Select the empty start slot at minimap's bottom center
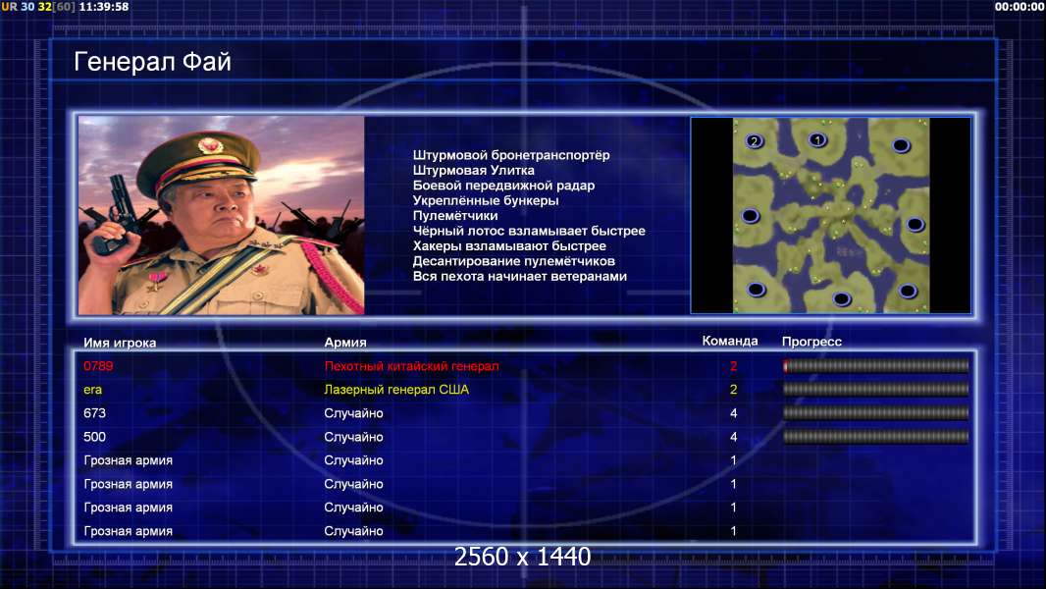This screenshot has height=589, width=1046. pyautogui.click(x=842, y=298)
